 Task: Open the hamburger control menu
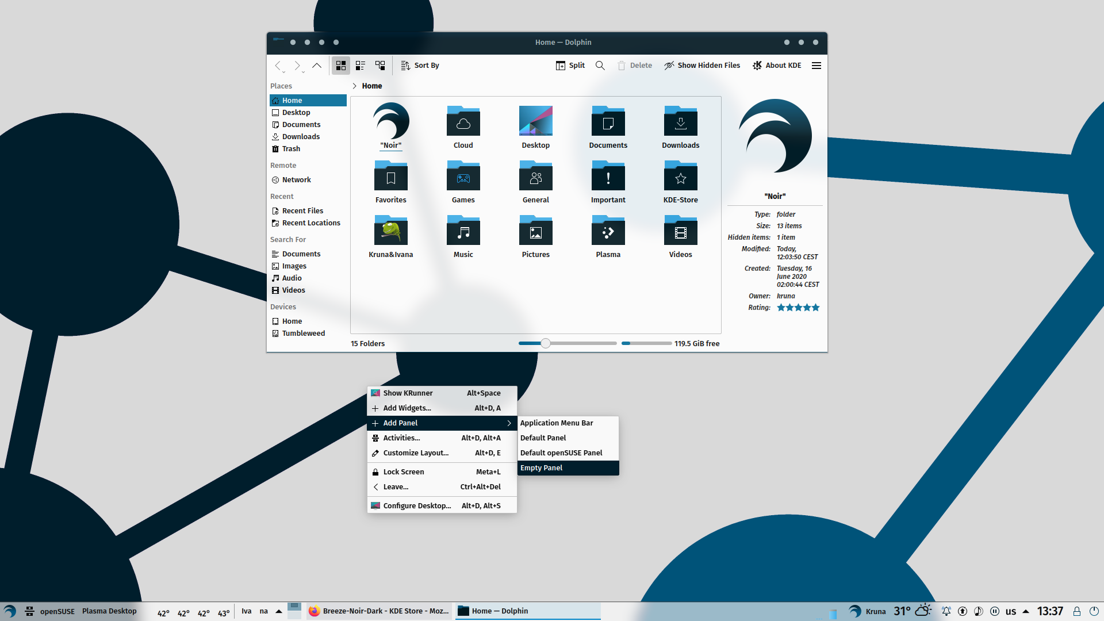click(x=816, y=66)
